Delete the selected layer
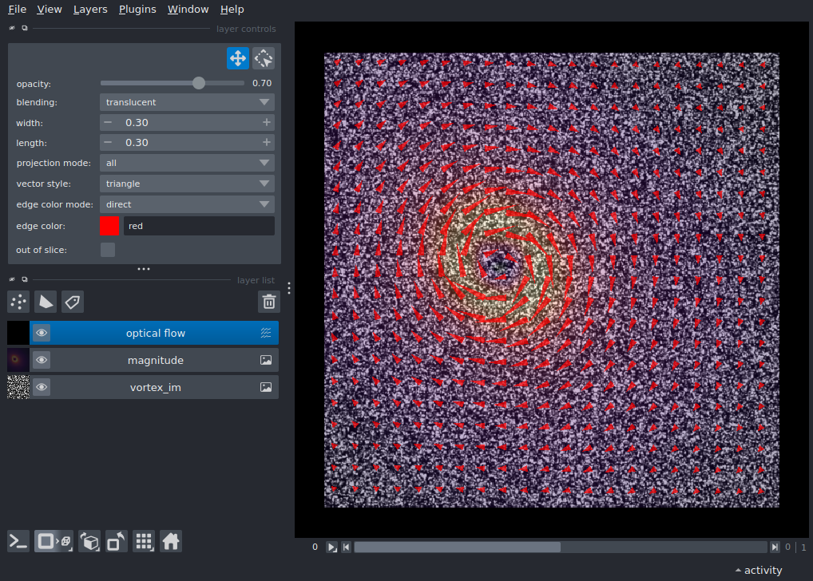Image resolution: width=813 pixels, height=581 pixels. point(268,302)
